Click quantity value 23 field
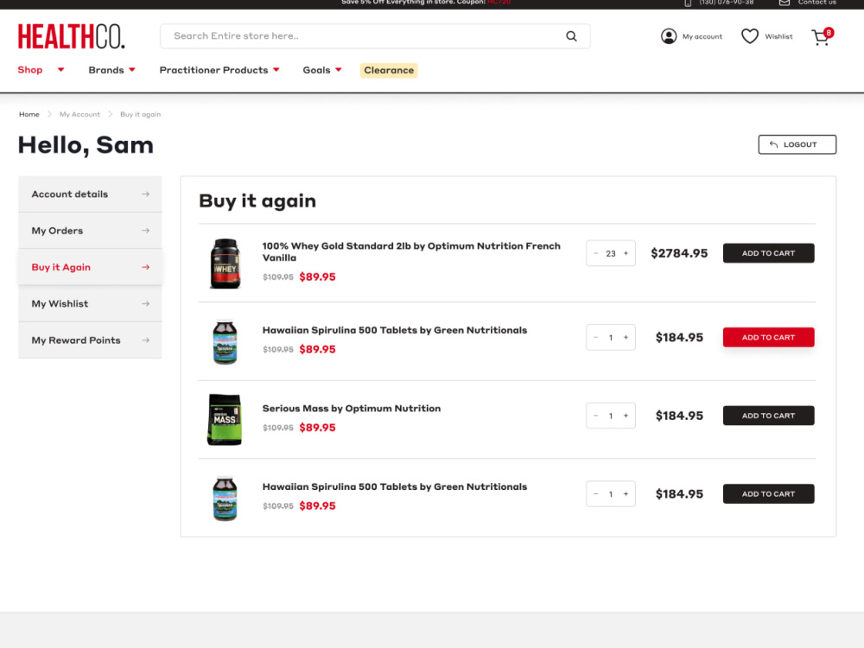 pyautogui.click(x=611, y=253)
